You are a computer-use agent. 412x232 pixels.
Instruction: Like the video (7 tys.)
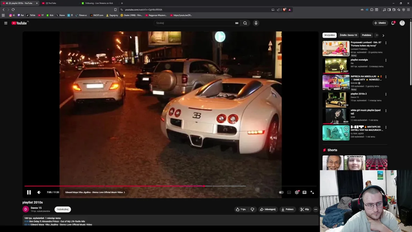pos(241,209)
